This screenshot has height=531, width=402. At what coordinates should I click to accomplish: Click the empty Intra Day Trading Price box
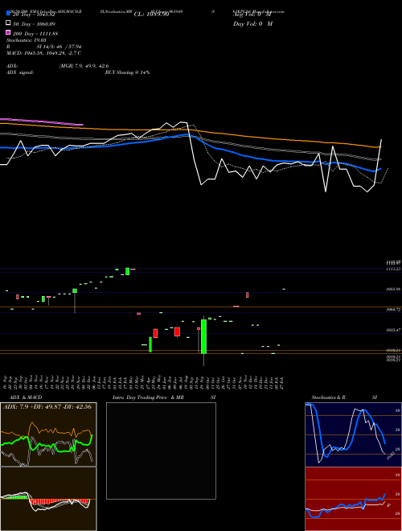tap(161, 451)
